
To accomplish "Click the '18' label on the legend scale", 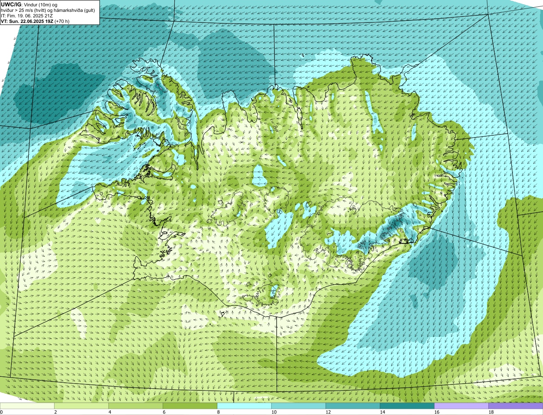I will coord(491,412).
